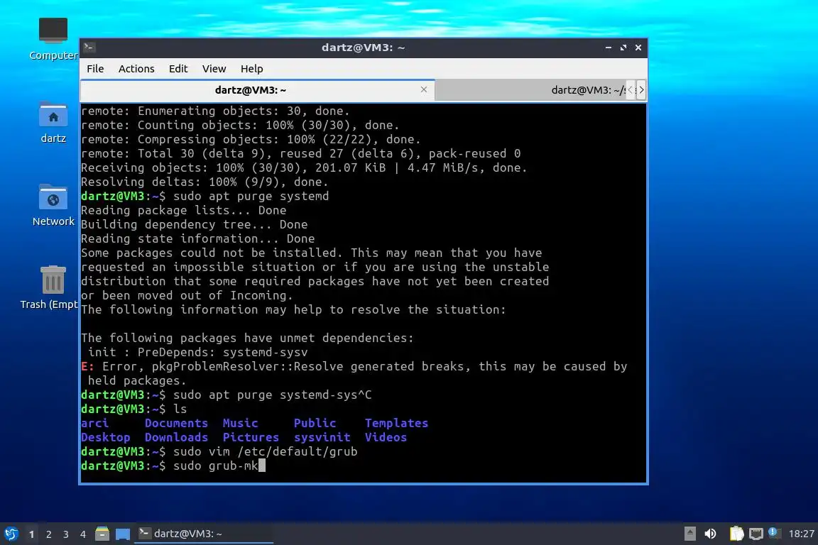Click the 'sudo vim /etc/default/grub' command line
Screen dimensions: 818x545
point(219,451)
